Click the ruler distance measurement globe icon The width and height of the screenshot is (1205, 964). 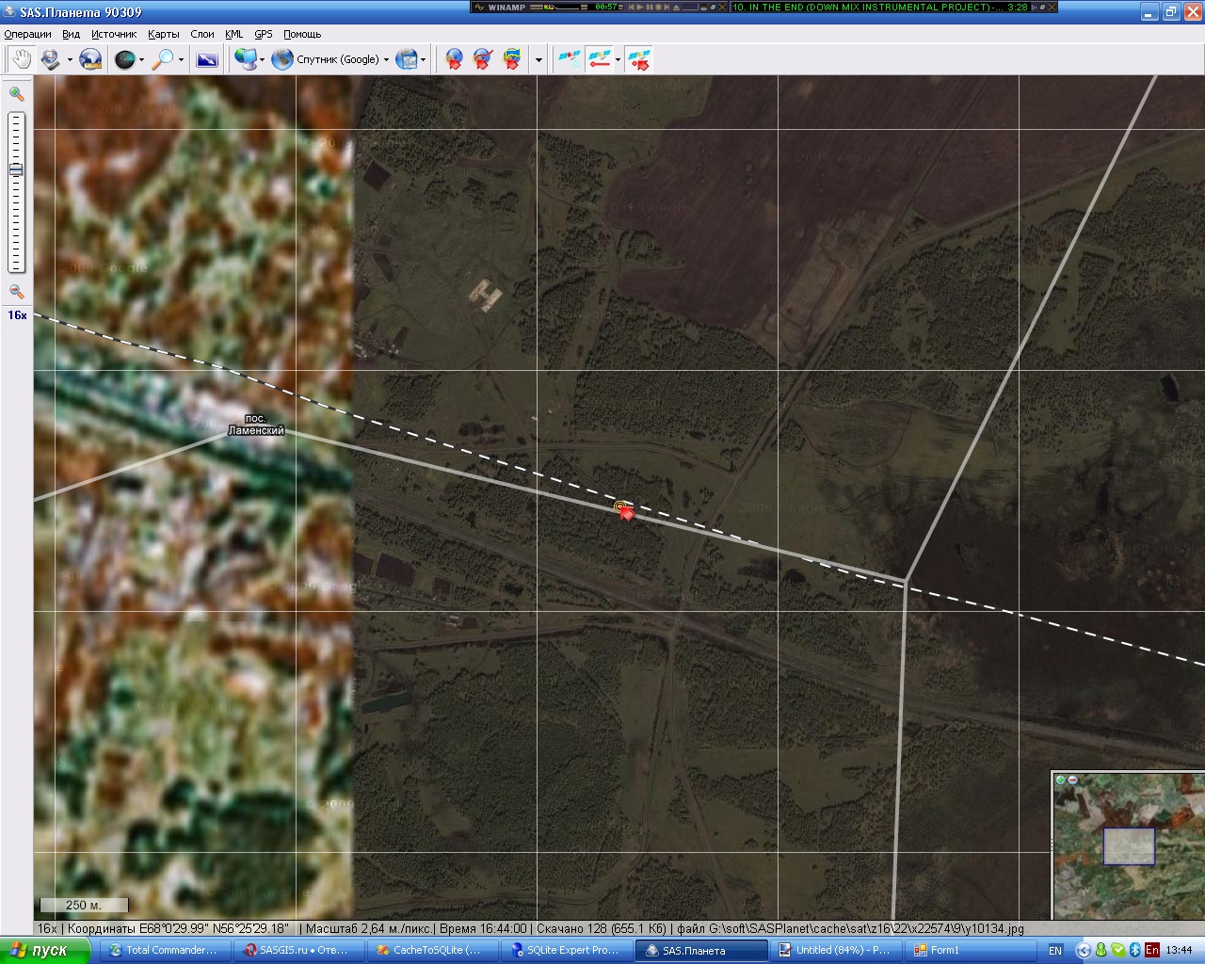pyautogui.click(x=89, y=59)
